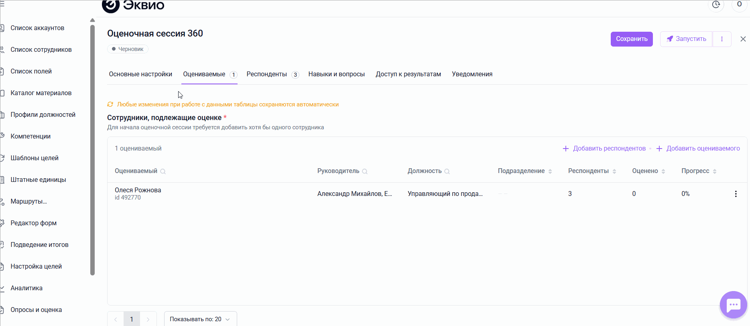
Task: Open Маршруты… in sidebar
Action: click(28, 202)
